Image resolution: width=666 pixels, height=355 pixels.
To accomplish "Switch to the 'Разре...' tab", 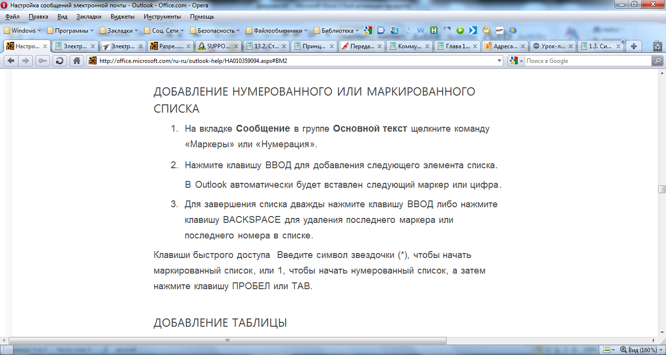I will [170, 46].
